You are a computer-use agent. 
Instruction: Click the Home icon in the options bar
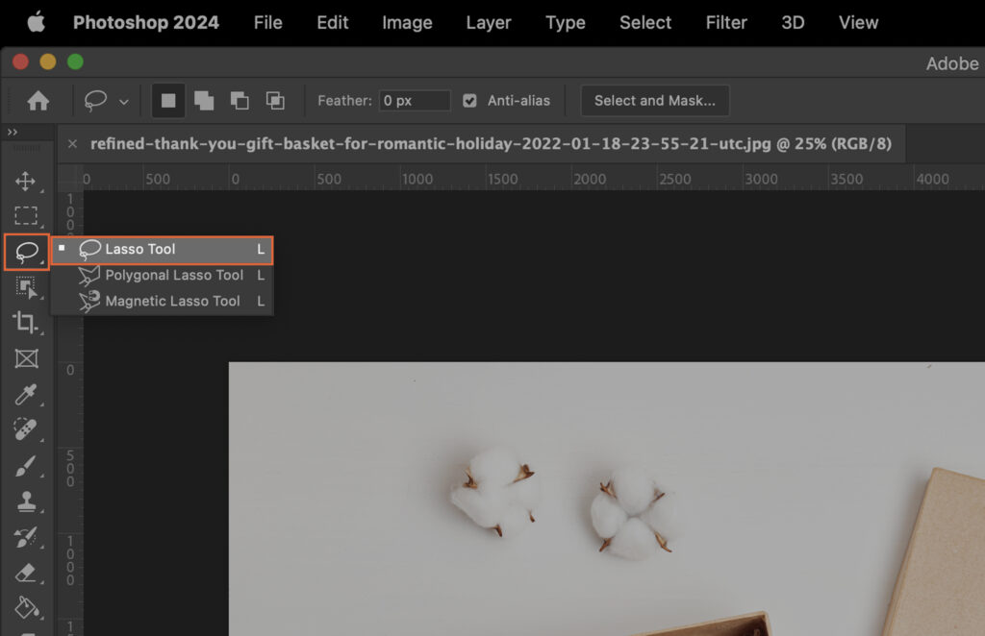click(x=36, y=100)
